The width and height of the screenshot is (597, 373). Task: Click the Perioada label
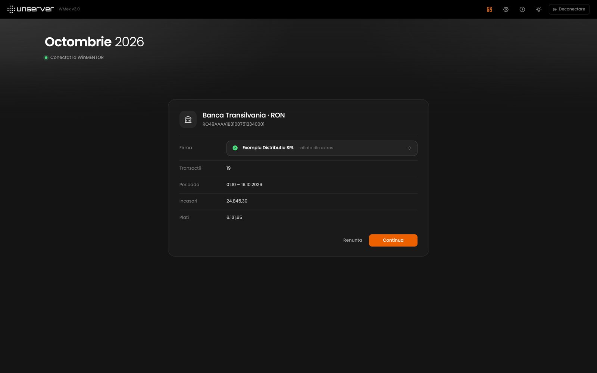pyautogui.click(x=189, y=185)
